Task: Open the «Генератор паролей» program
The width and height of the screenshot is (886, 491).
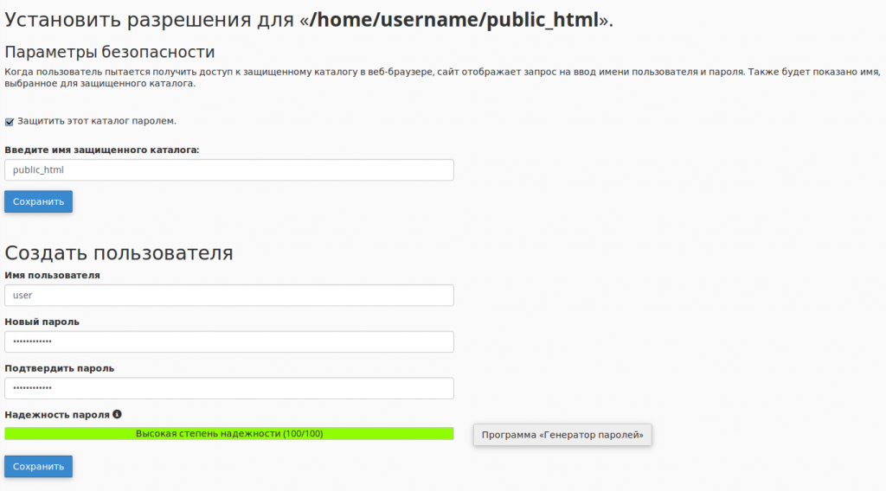Action: click(562, 435)
